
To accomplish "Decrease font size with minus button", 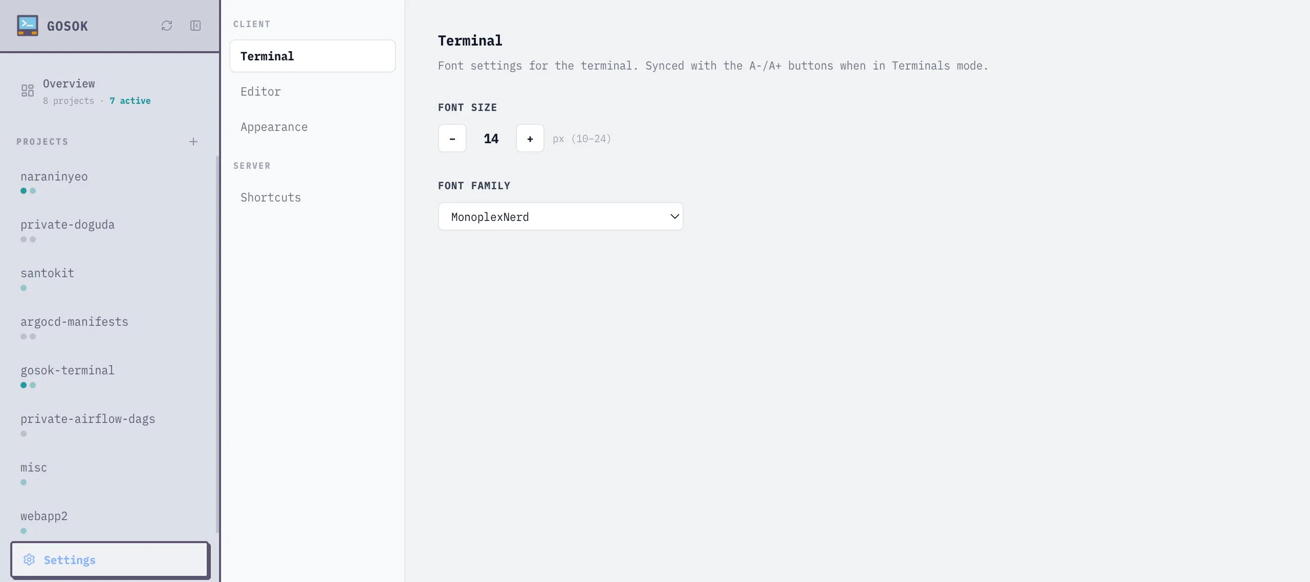I will pyautogui.click(x=452, y=138).
